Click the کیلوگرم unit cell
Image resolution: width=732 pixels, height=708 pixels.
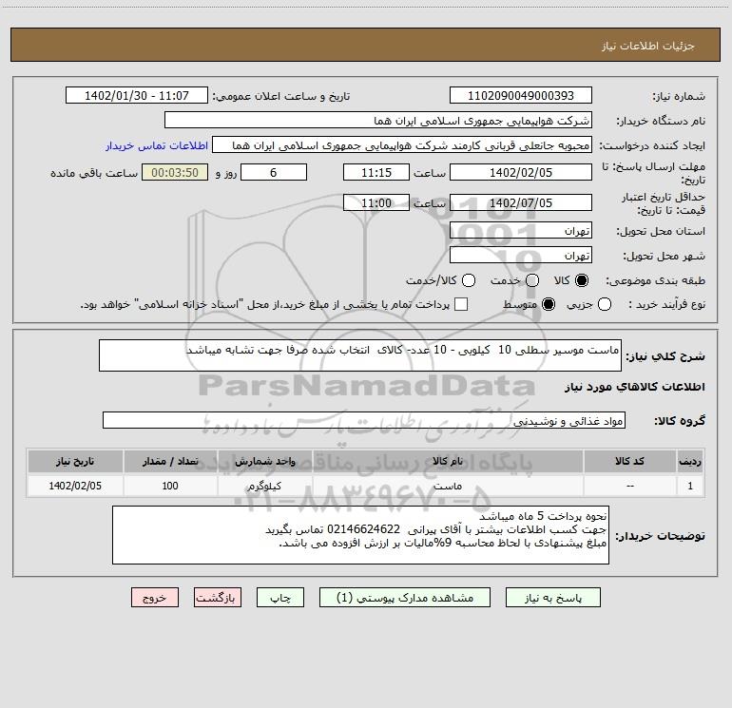(x=265, y=486)
